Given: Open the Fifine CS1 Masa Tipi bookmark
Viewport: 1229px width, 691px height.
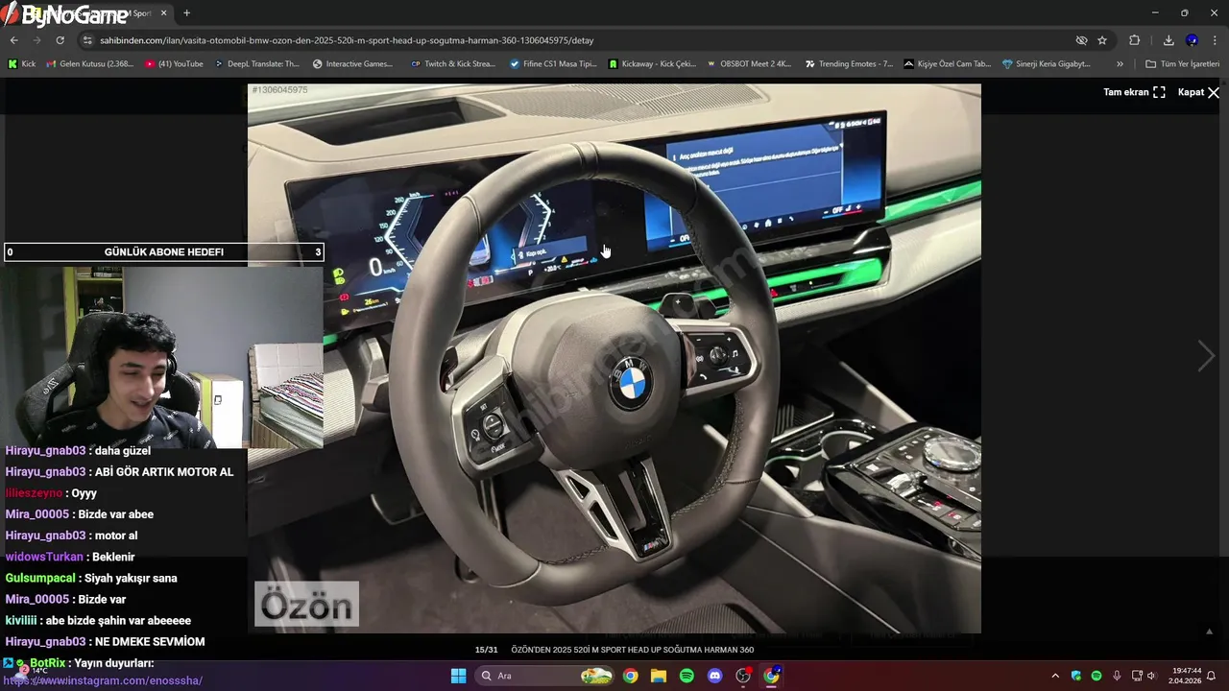Looking at the screenshot, I should 553,64.
